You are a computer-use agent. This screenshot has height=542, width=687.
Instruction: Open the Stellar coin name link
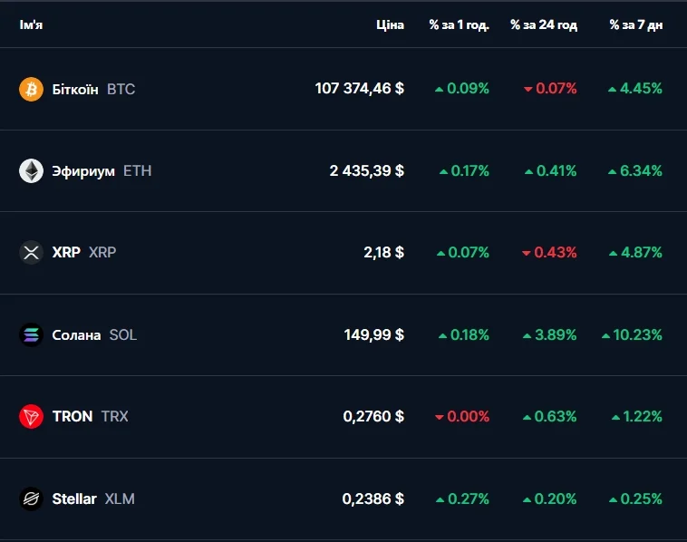74,498
